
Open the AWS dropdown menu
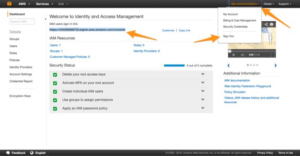(24, 4)
